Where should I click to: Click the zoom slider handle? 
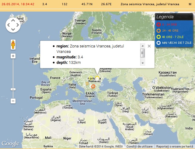(13, 89)
